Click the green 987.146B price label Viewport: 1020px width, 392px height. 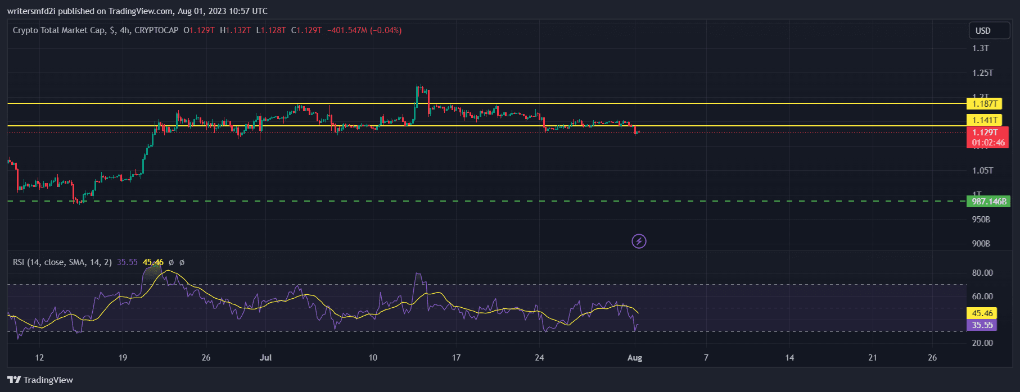coord(988,201)
